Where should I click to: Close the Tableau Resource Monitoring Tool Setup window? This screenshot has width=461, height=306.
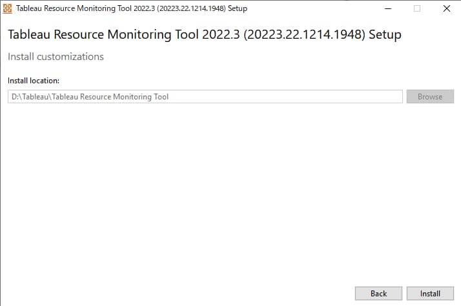pyautogui.click(x=447, y=8)
